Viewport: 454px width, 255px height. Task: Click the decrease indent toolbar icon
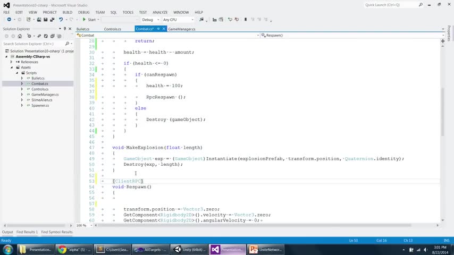[214, 20]
